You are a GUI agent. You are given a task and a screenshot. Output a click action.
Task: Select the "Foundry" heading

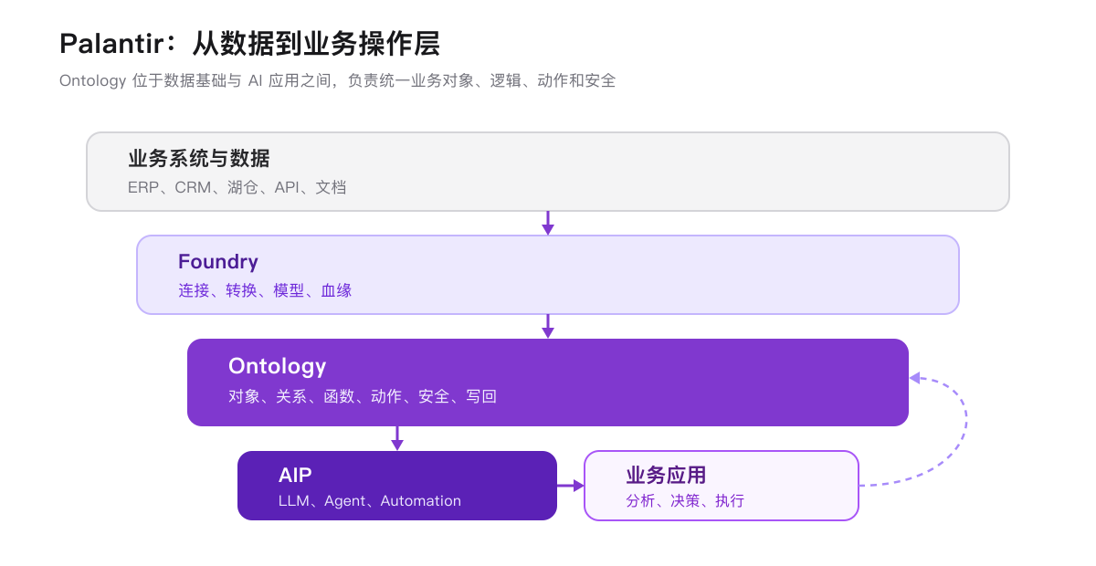[x=218, y=262]
